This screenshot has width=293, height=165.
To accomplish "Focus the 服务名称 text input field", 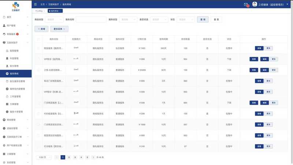I will pos(91,19).
